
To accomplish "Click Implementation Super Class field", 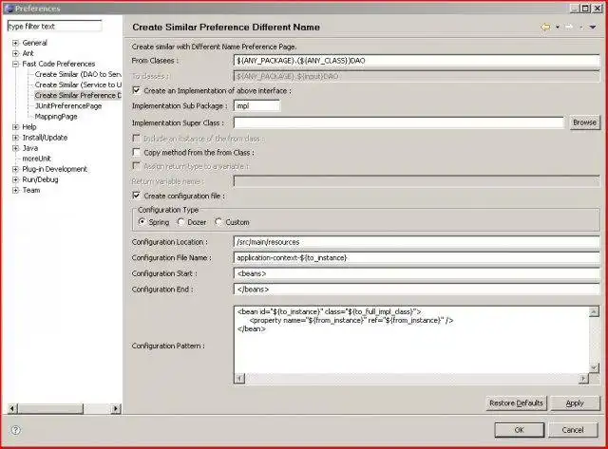I will 399,122.
